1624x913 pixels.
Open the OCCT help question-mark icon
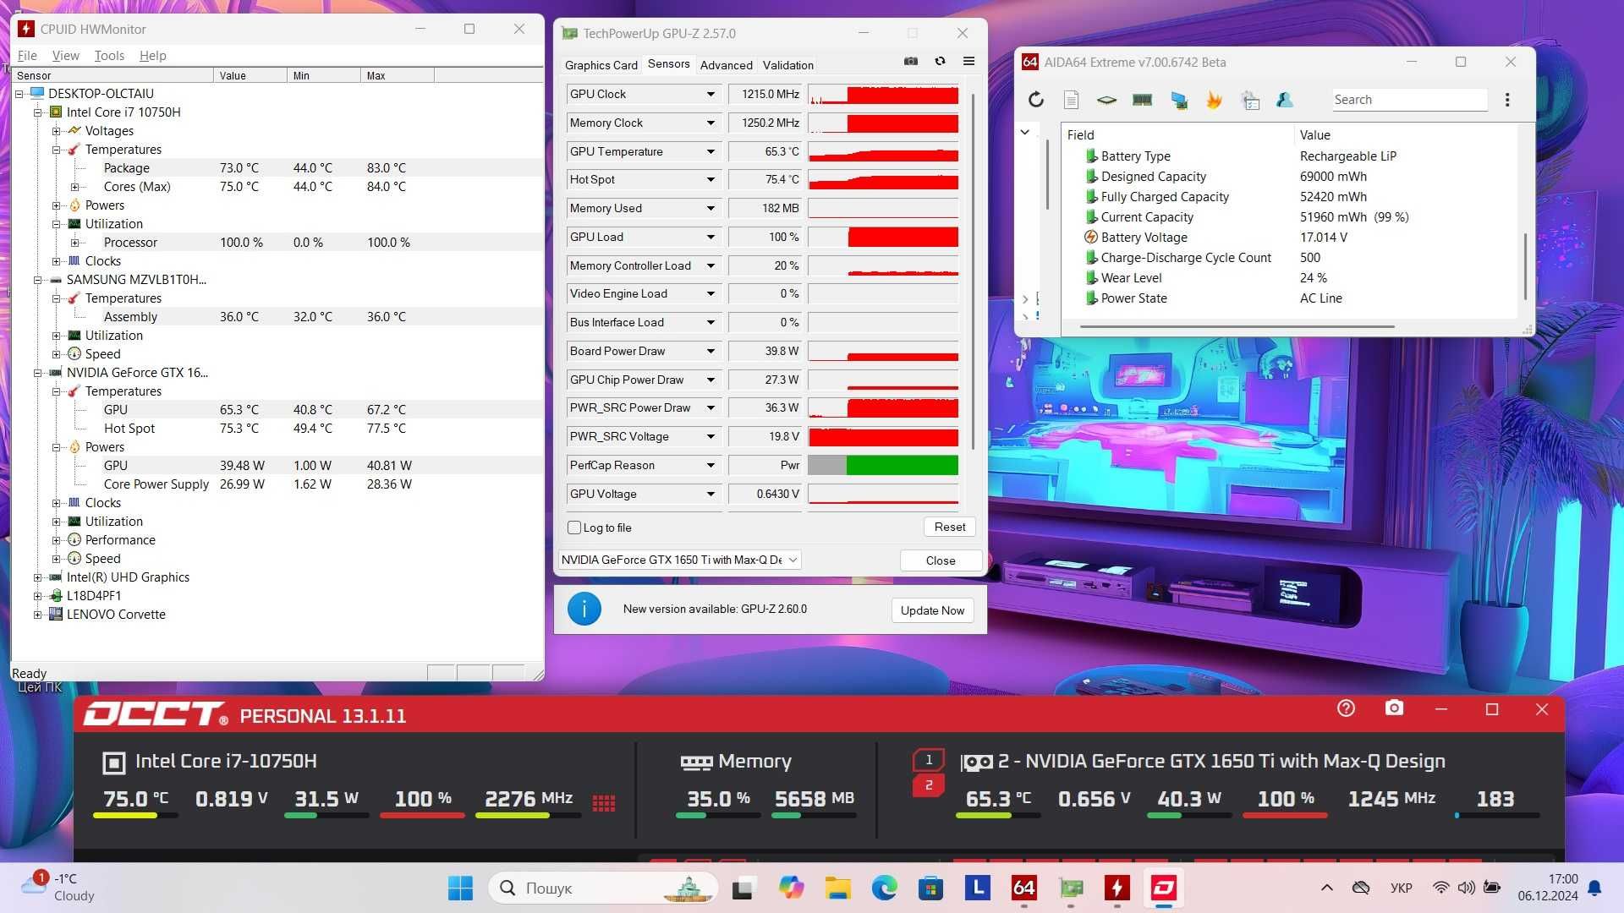pyautogui.click(x=1346, y=708)
